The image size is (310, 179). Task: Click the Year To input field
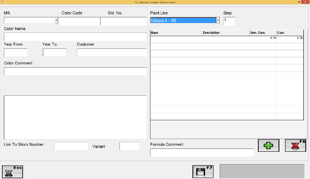[x=55, y=53]
